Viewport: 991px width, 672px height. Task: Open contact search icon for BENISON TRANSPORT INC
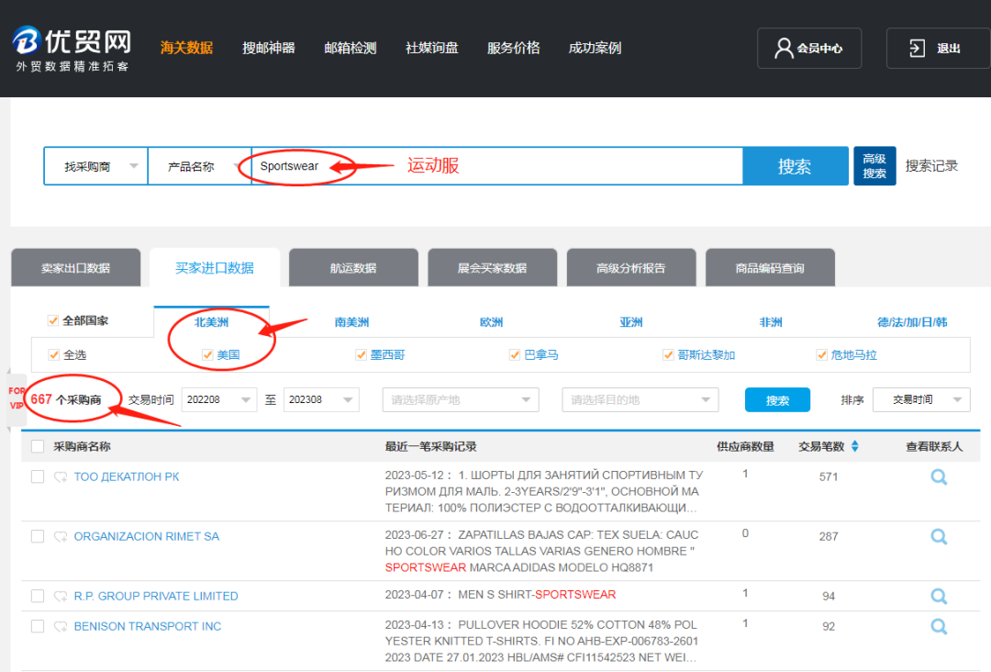938,626
